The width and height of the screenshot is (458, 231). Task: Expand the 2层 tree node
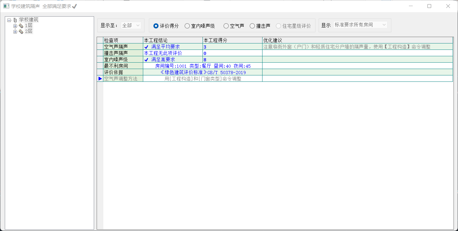point(15,32)
